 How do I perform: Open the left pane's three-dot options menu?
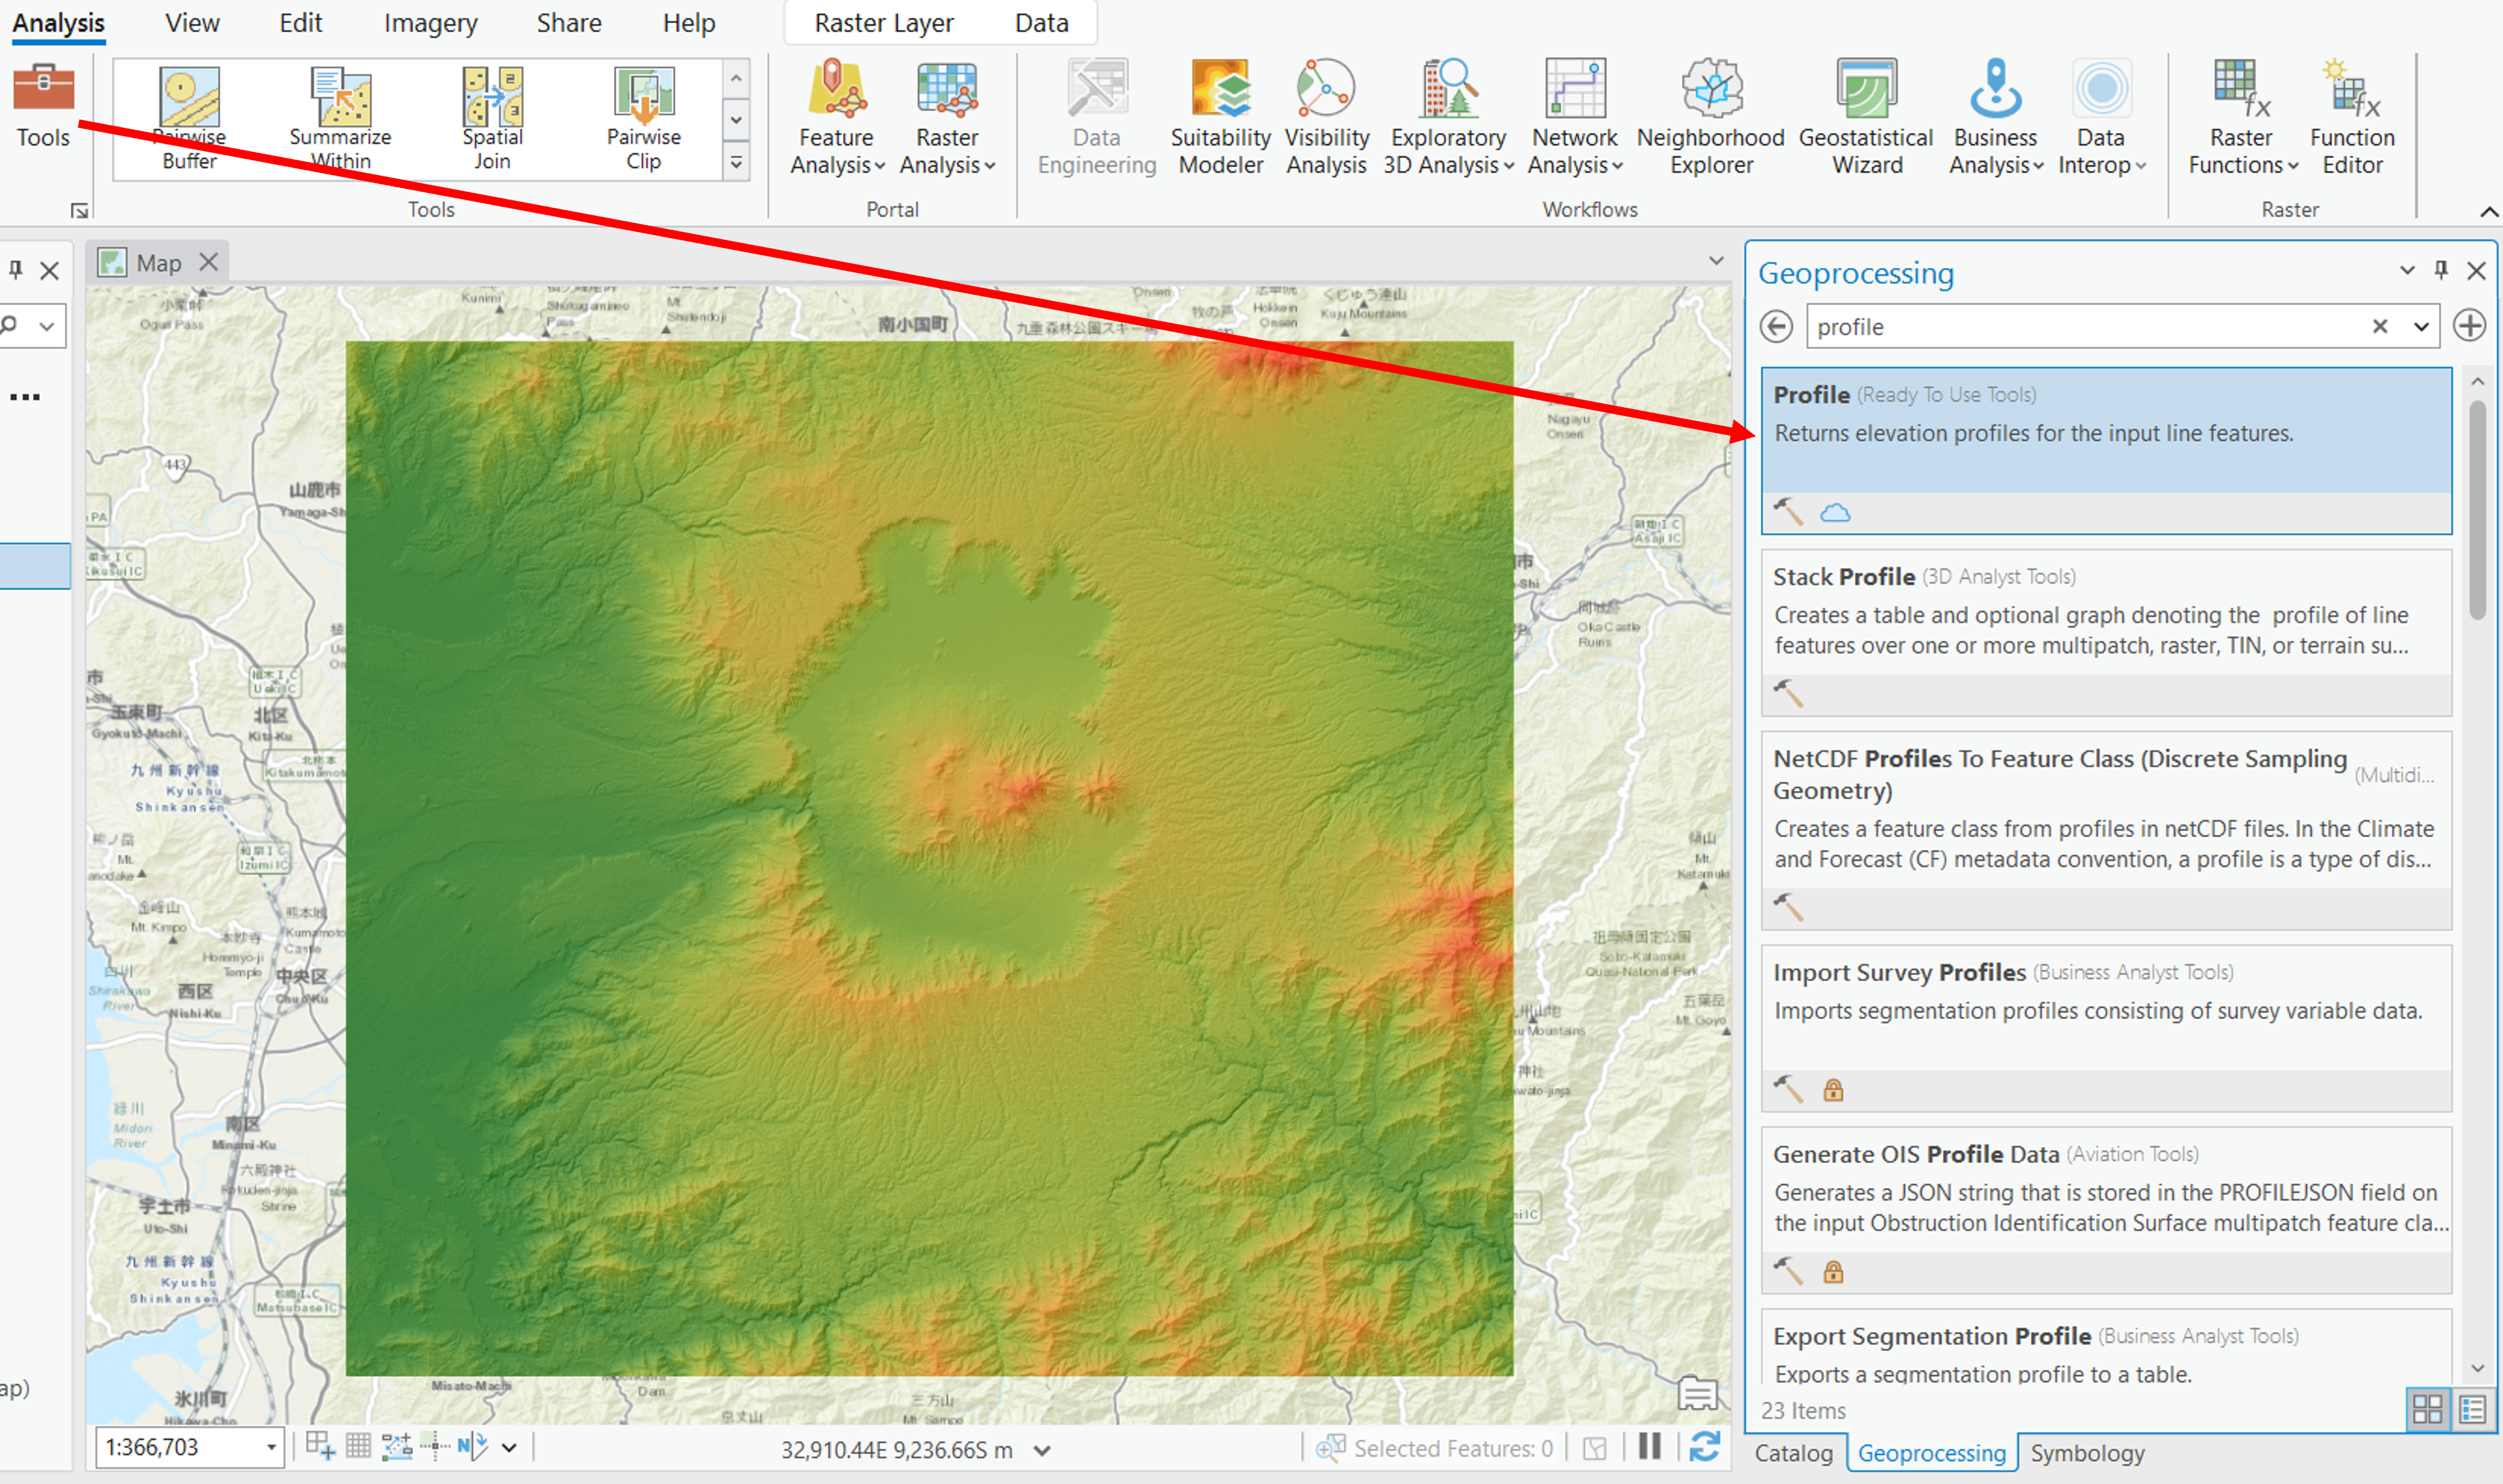click(25, 397)
